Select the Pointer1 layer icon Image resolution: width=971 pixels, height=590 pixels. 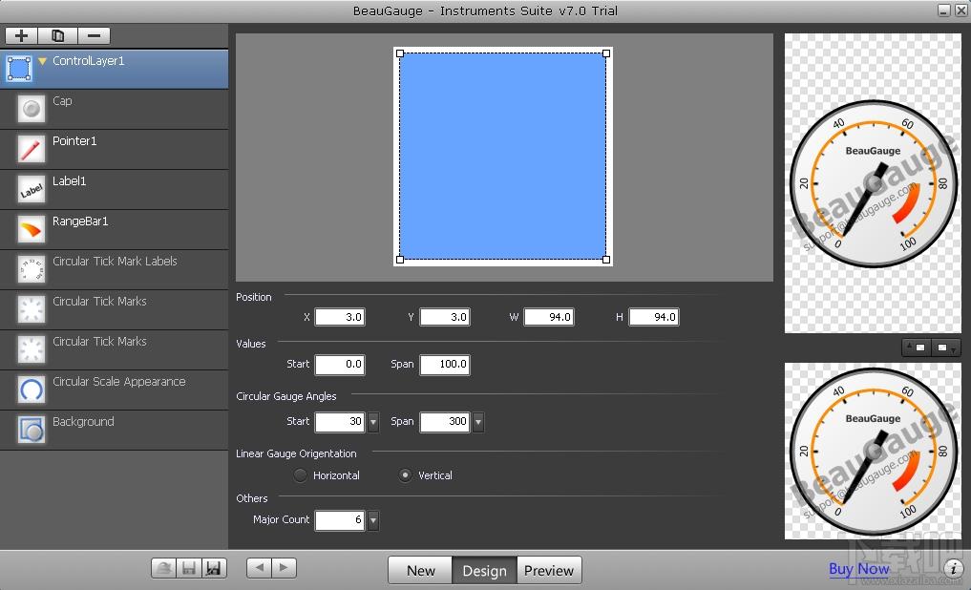31,149
